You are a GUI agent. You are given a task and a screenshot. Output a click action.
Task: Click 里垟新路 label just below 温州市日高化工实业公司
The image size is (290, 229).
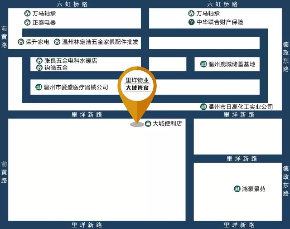coord(239,115)
